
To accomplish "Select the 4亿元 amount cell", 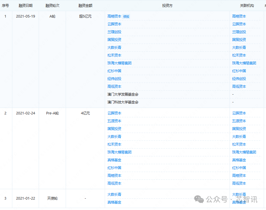I will pos(85,113).
